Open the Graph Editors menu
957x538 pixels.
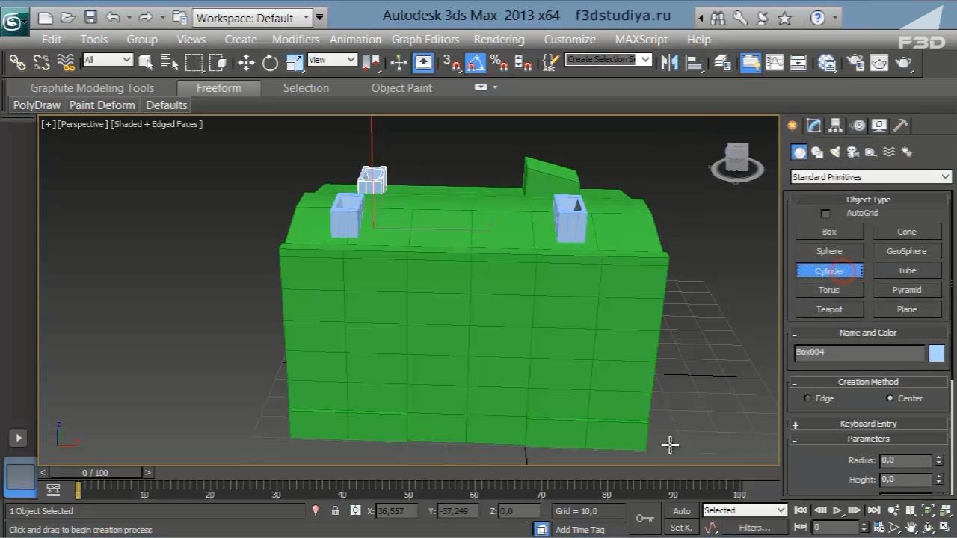425,40
